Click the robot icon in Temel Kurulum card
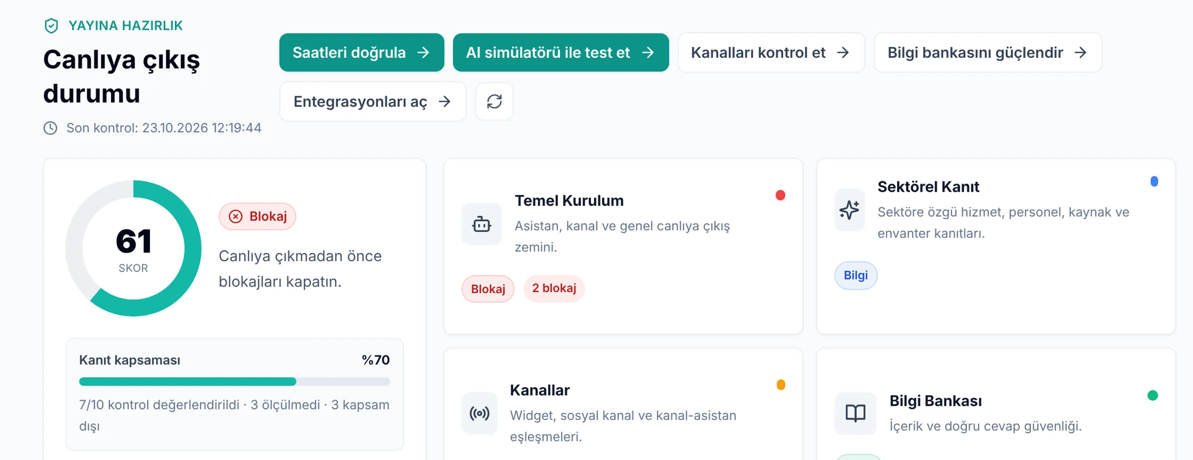Screen dimensions: 1193x460 pos(481,224)
